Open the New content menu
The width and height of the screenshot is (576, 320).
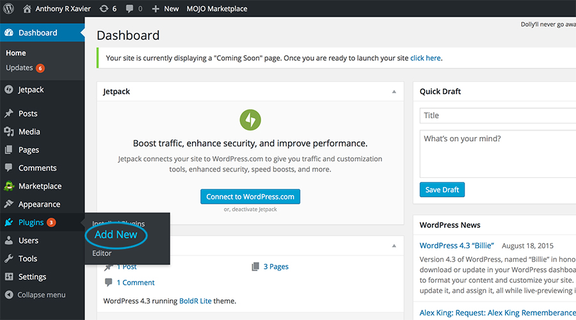[171, 8]
